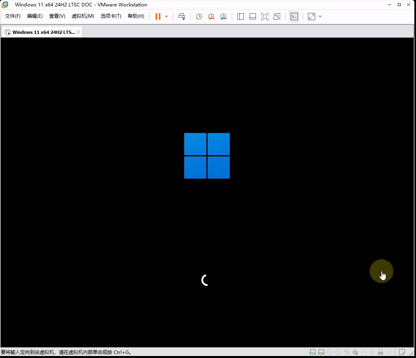Click inside the VM display showing Windows logo

207,192
